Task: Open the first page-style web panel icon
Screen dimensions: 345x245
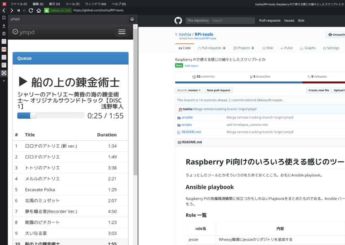Action: click(4, 41)
